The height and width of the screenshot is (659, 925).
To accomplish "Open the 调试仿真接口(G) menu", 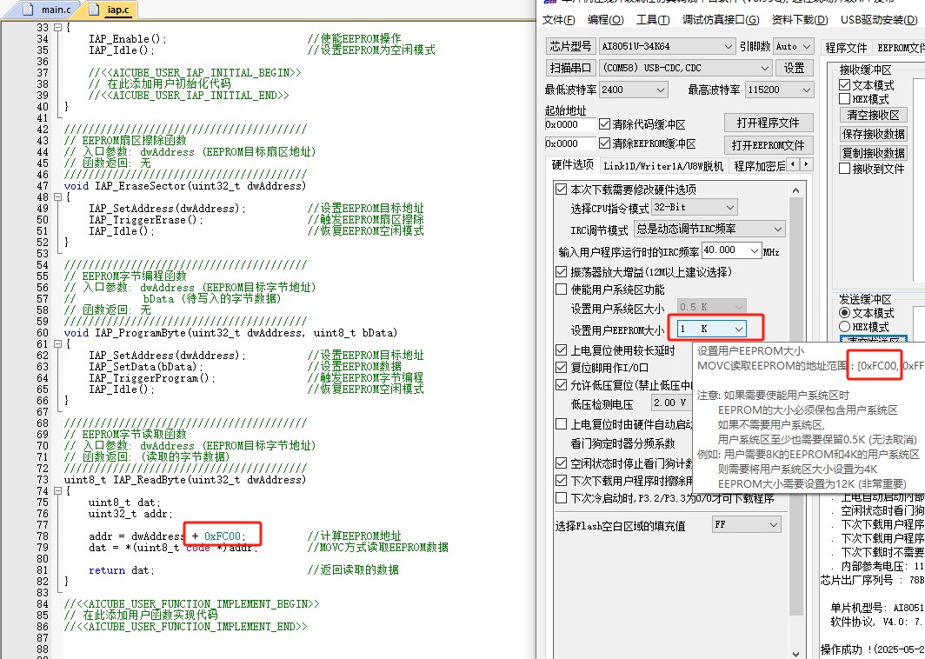I will point(721,19).
